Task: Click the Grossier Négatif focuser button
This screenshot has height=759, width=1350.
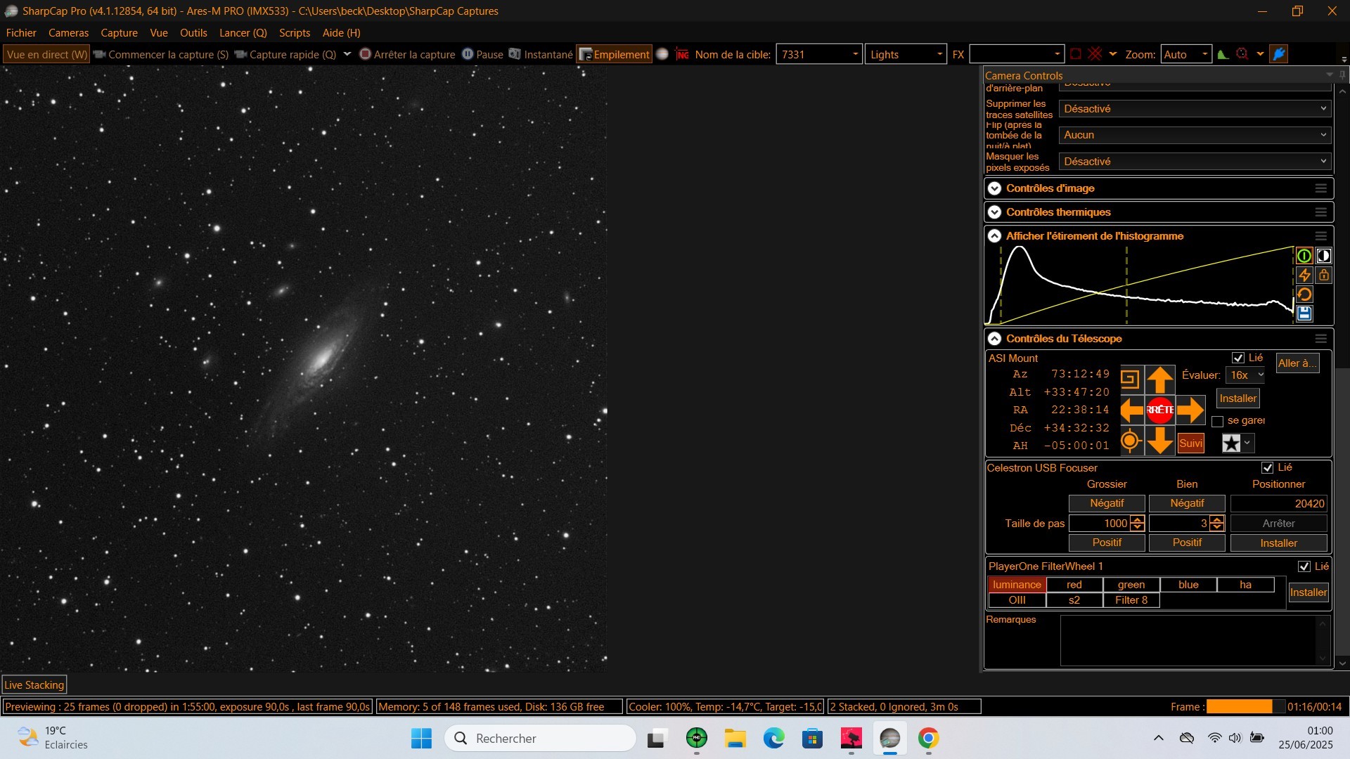Action: (x=1107, y=503)
